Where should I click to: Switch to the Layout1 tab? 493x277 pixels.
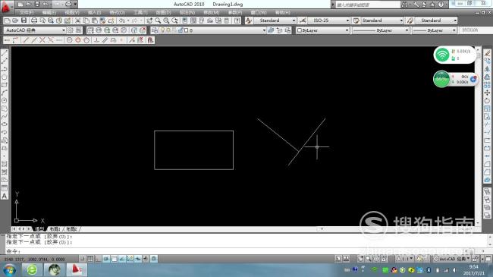pos(55,229)
